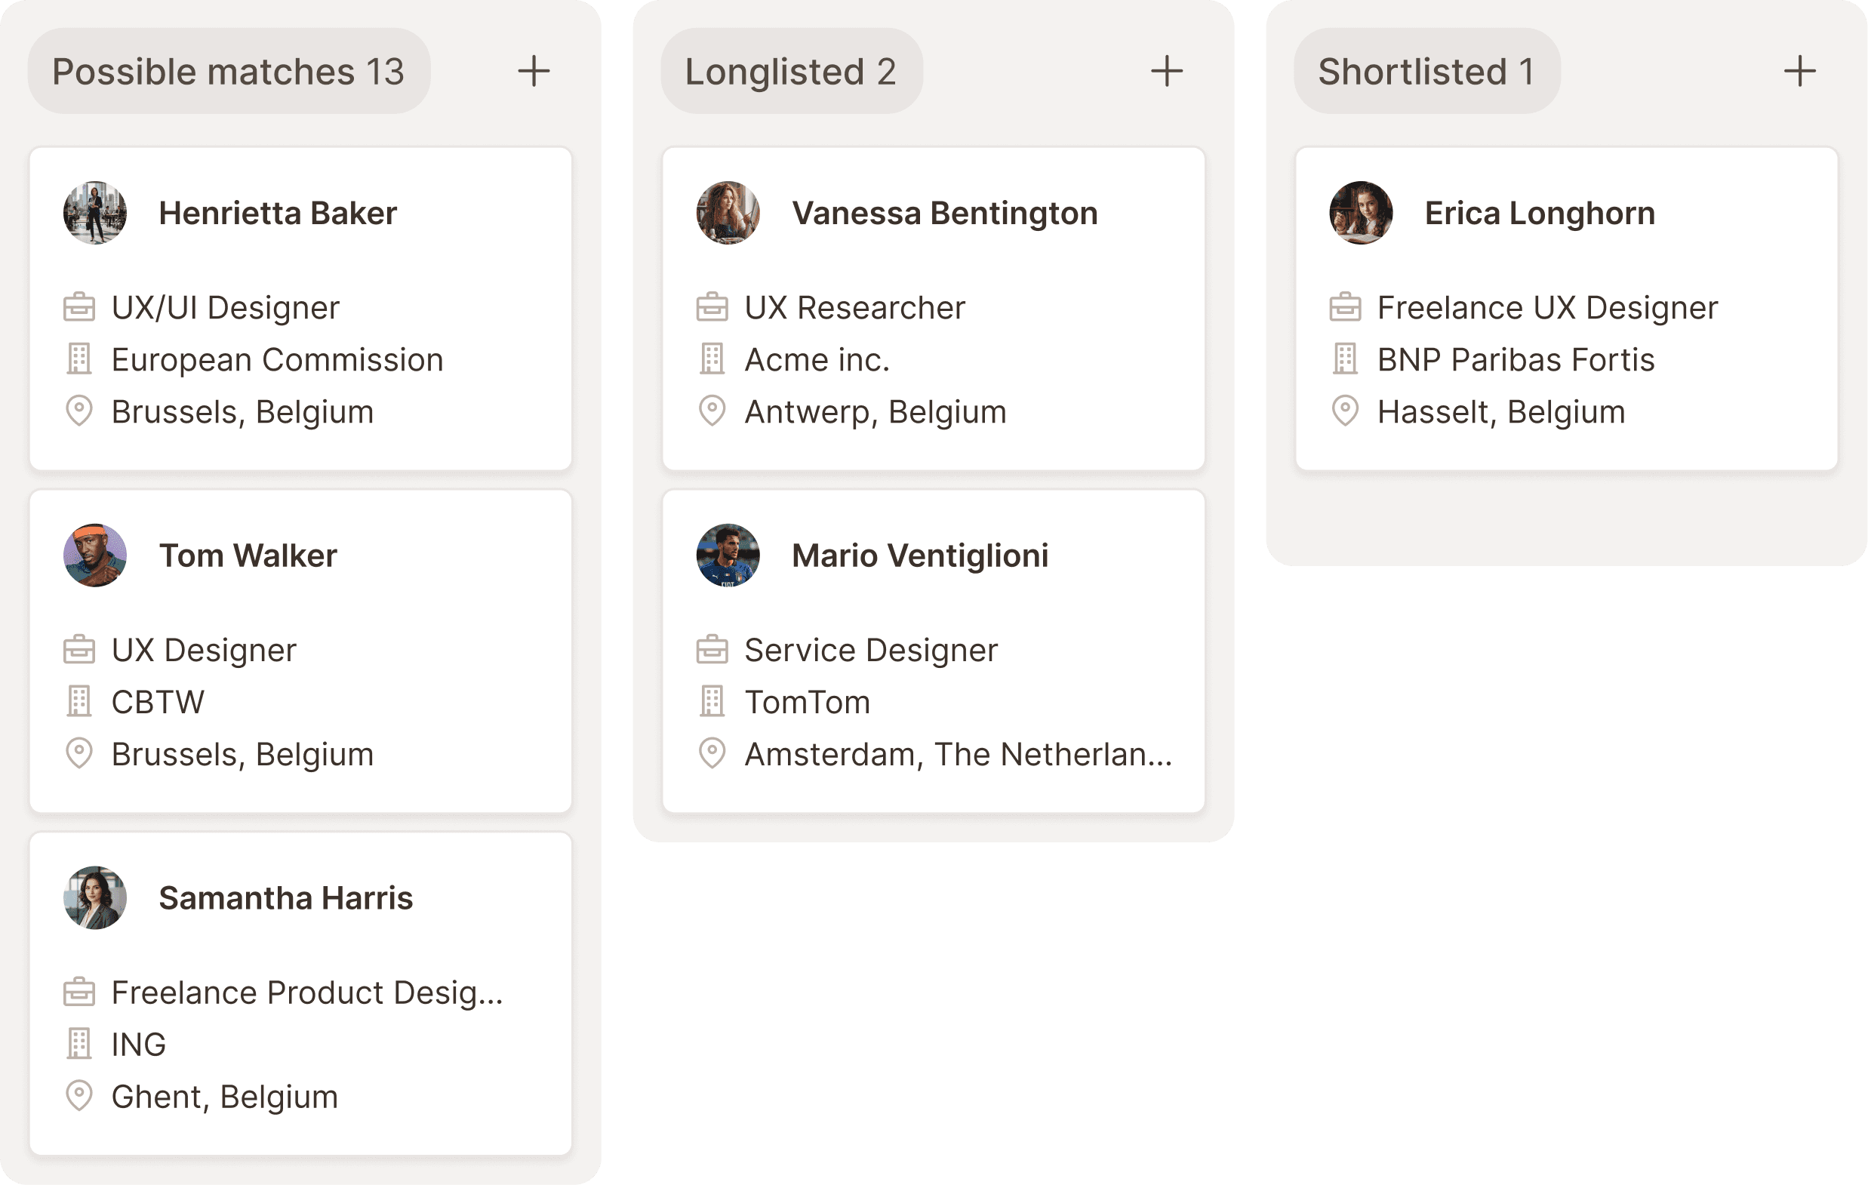Viewport: 1868px width, 1185px height.
Task: Click the briefcase icon next to UX Researcher
Action: [x=712, y=306]
